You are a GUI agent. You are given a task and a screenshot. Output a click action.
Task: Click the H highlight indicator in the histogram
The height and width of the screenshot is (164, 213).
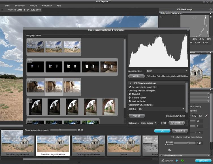point(211,17)
